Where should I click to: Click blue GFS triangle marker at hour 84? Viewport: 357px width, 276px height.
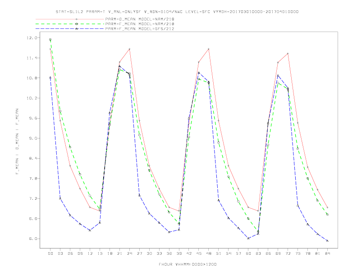tap(327, 240)
